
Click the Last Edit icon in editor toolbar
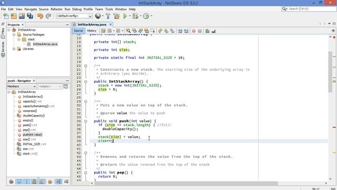tap(103, 31)
